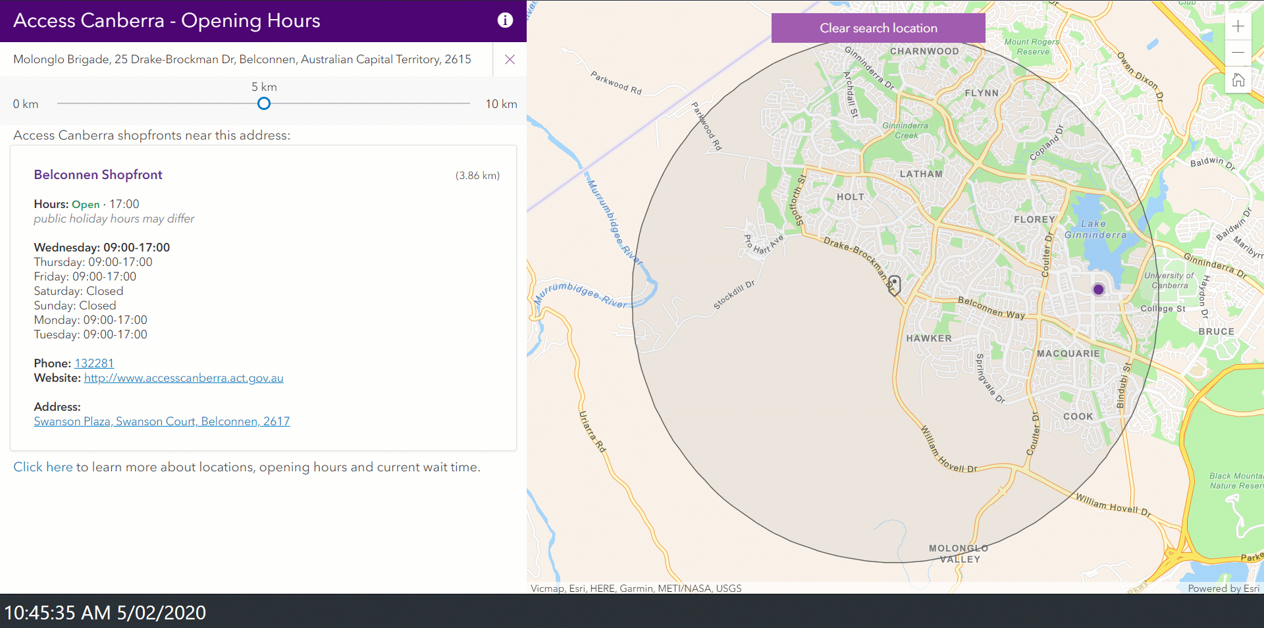Screen dimensions: 1264x628
Task: Clear the address search with the X
Action: tap(510, 59)
